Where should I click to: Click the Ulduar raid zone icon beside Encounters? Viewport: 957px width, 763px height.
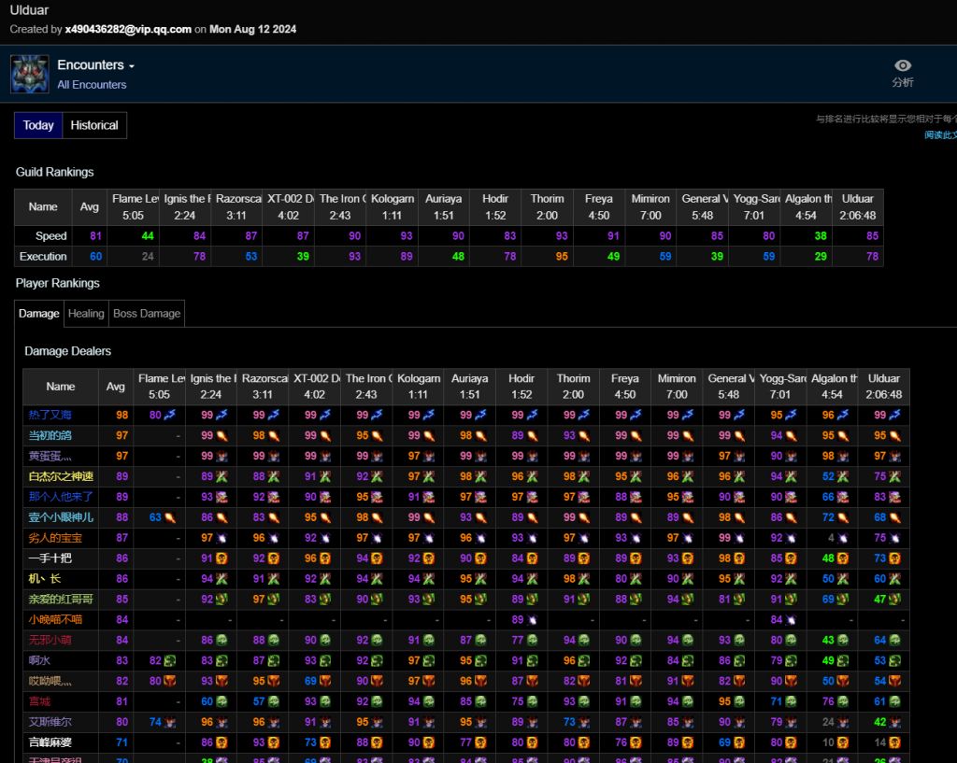(30, 74)
